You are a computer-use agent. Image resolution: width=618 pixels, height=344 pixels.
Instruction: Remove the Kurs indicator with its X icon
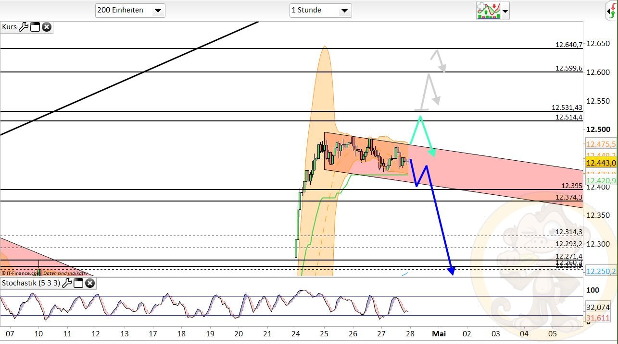[x=46, y=27]
